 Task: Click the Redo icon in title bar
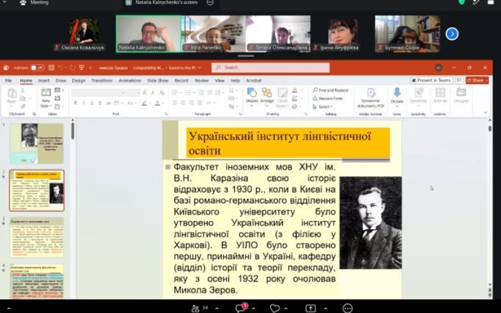pyautogui.click(x=73, y=68)
